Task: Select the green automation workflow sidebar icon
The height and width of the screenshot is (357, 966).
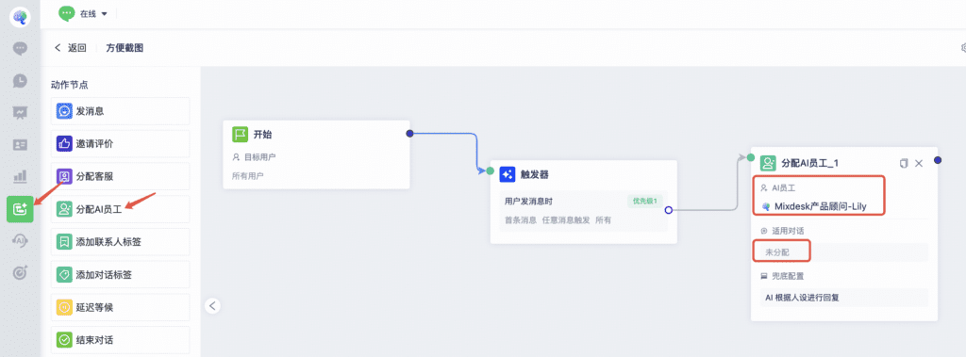Action: (21, 209)
